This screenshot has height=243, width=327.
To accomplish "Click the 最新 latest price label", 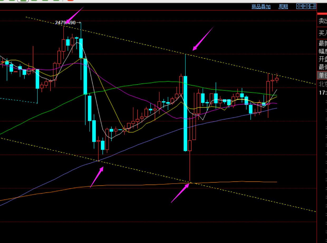I will click(x=323, y=43).
